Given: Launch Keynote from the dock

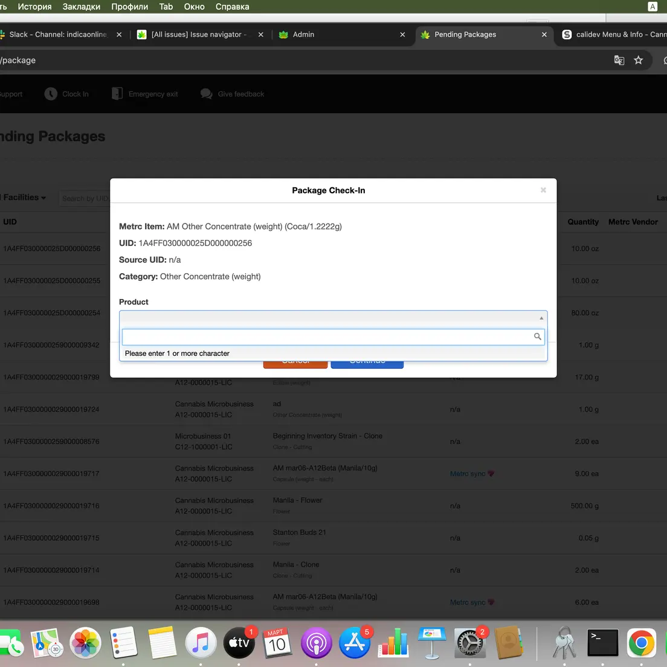Looking at the screenshot, I should (431, 643).
